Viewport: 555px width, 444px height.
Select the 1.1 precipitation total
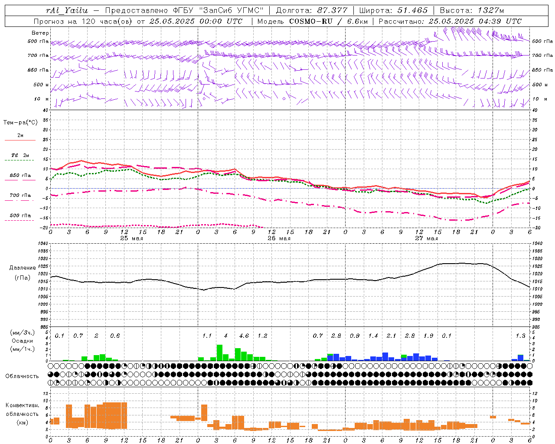coord(207,336)
